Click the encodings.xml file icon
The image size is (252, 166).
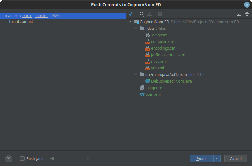(148, 48)
